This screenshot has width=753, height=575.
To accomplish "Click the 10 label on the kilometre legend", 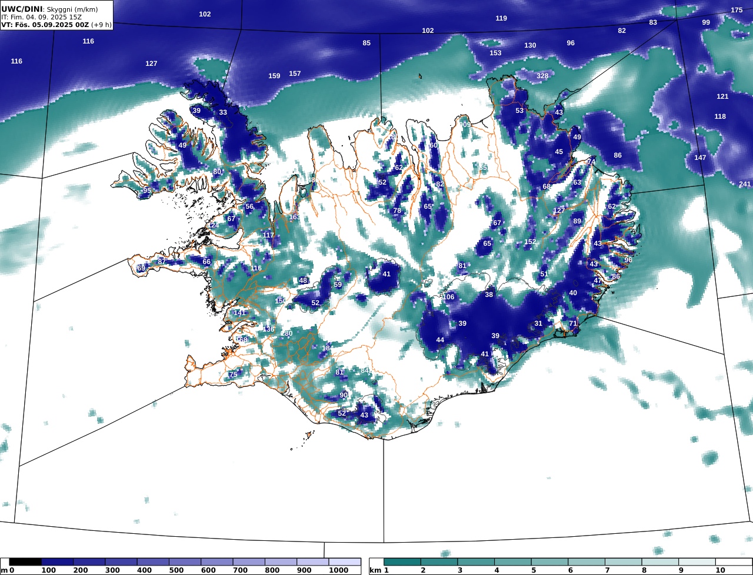I will coord(720,570).
